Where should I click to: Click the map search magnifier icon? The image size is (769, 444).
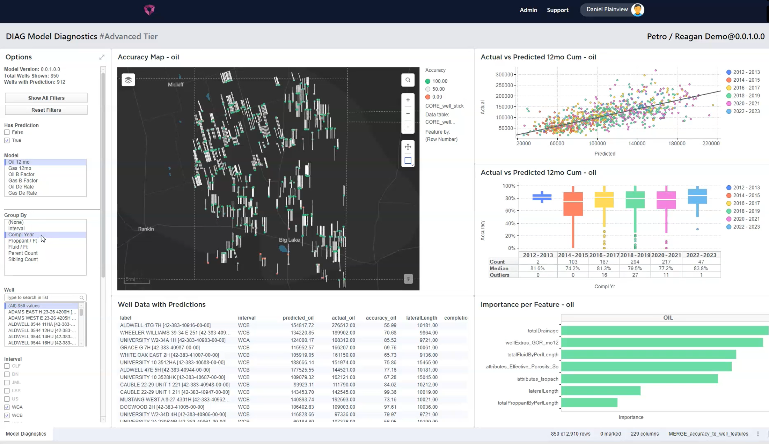click(408, 80)
